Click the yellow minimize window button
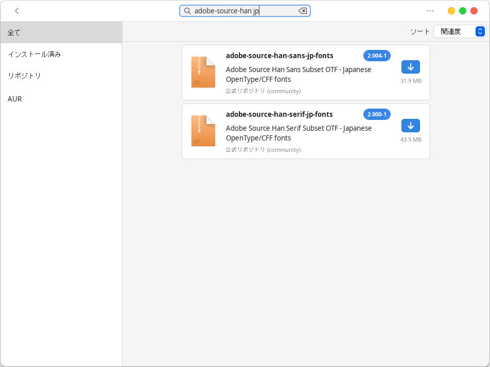 coord(451,11)
